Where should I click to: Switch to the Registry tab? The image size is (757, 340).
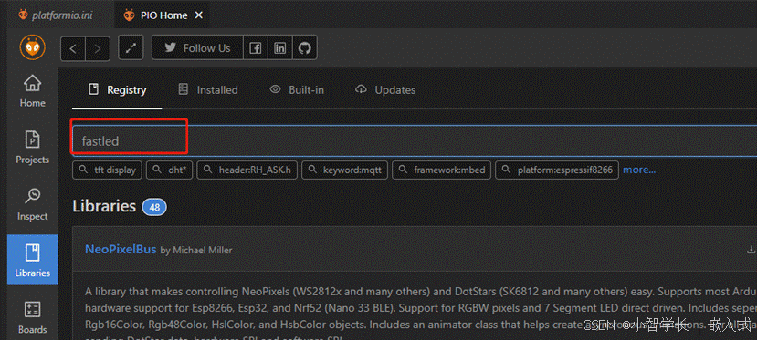point(117,89)
